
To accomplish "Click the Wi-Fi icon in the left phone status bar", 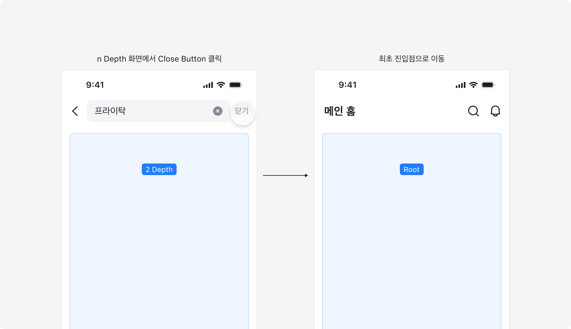I will [x=221, y=85].
